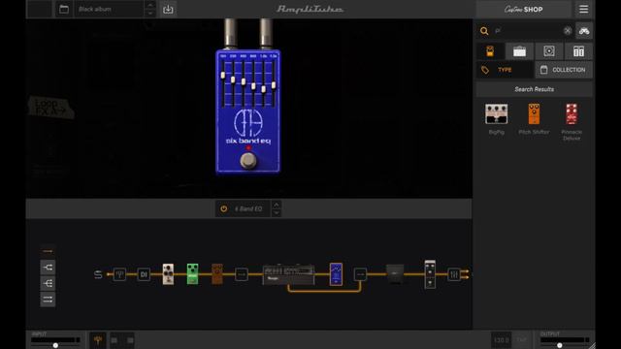Click the loop return slot after EQ

point(360,274)
